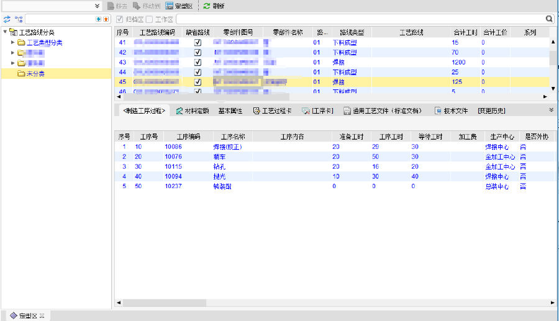Click the search magnifier icon at top right
The image size is (559, 321).
click(x=549, y=19)
